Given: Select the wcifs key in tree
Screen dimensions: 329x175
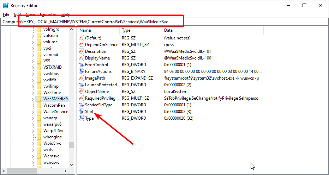Looking at the screenshot, I should pos(48,150).
